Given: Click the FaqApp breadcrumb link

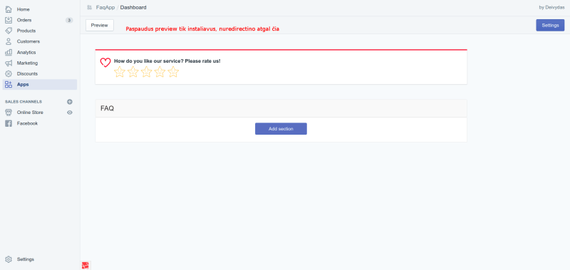Looking at the screenshot, I should tap(105, 7).
